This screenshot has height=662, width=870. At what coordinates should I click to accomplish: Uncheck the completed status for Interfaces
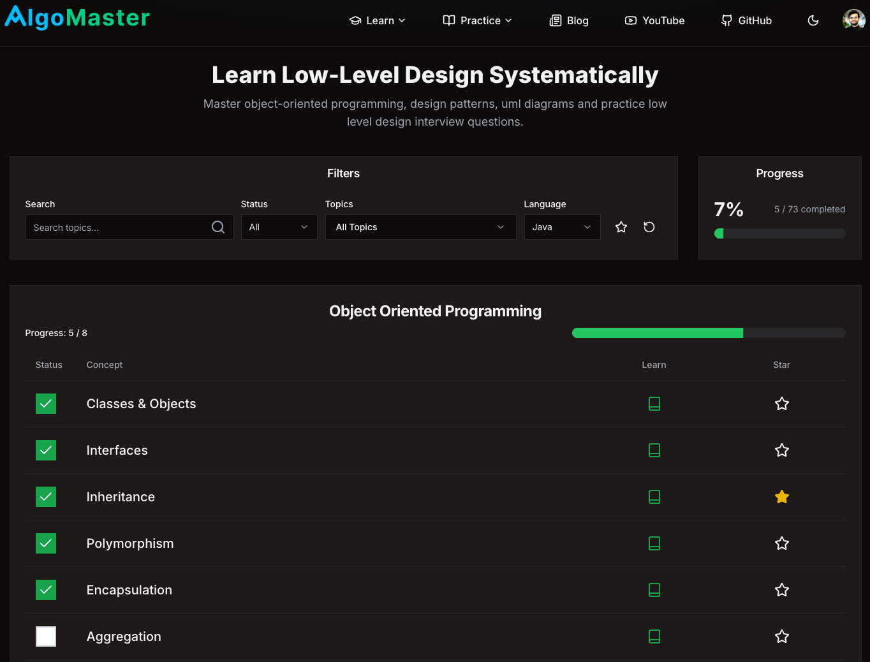coord(45,450)
